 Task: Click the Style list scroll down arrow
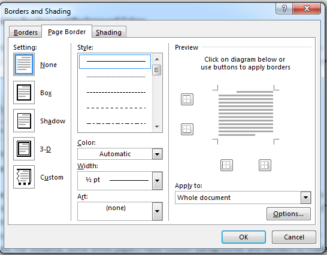(x=157, y=126)
